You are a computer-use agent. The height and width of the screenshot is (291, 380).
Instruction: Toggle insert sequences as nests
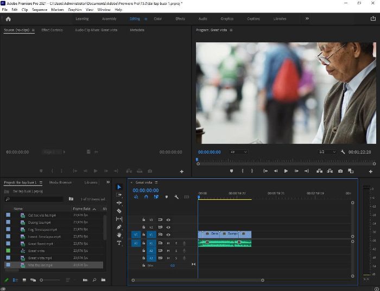[136, 197]
